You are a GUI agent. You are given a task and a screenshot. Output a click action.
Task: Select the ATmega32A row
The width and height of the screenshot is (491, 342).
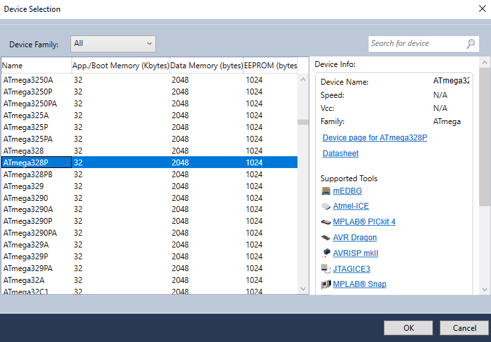pos(149,280)
